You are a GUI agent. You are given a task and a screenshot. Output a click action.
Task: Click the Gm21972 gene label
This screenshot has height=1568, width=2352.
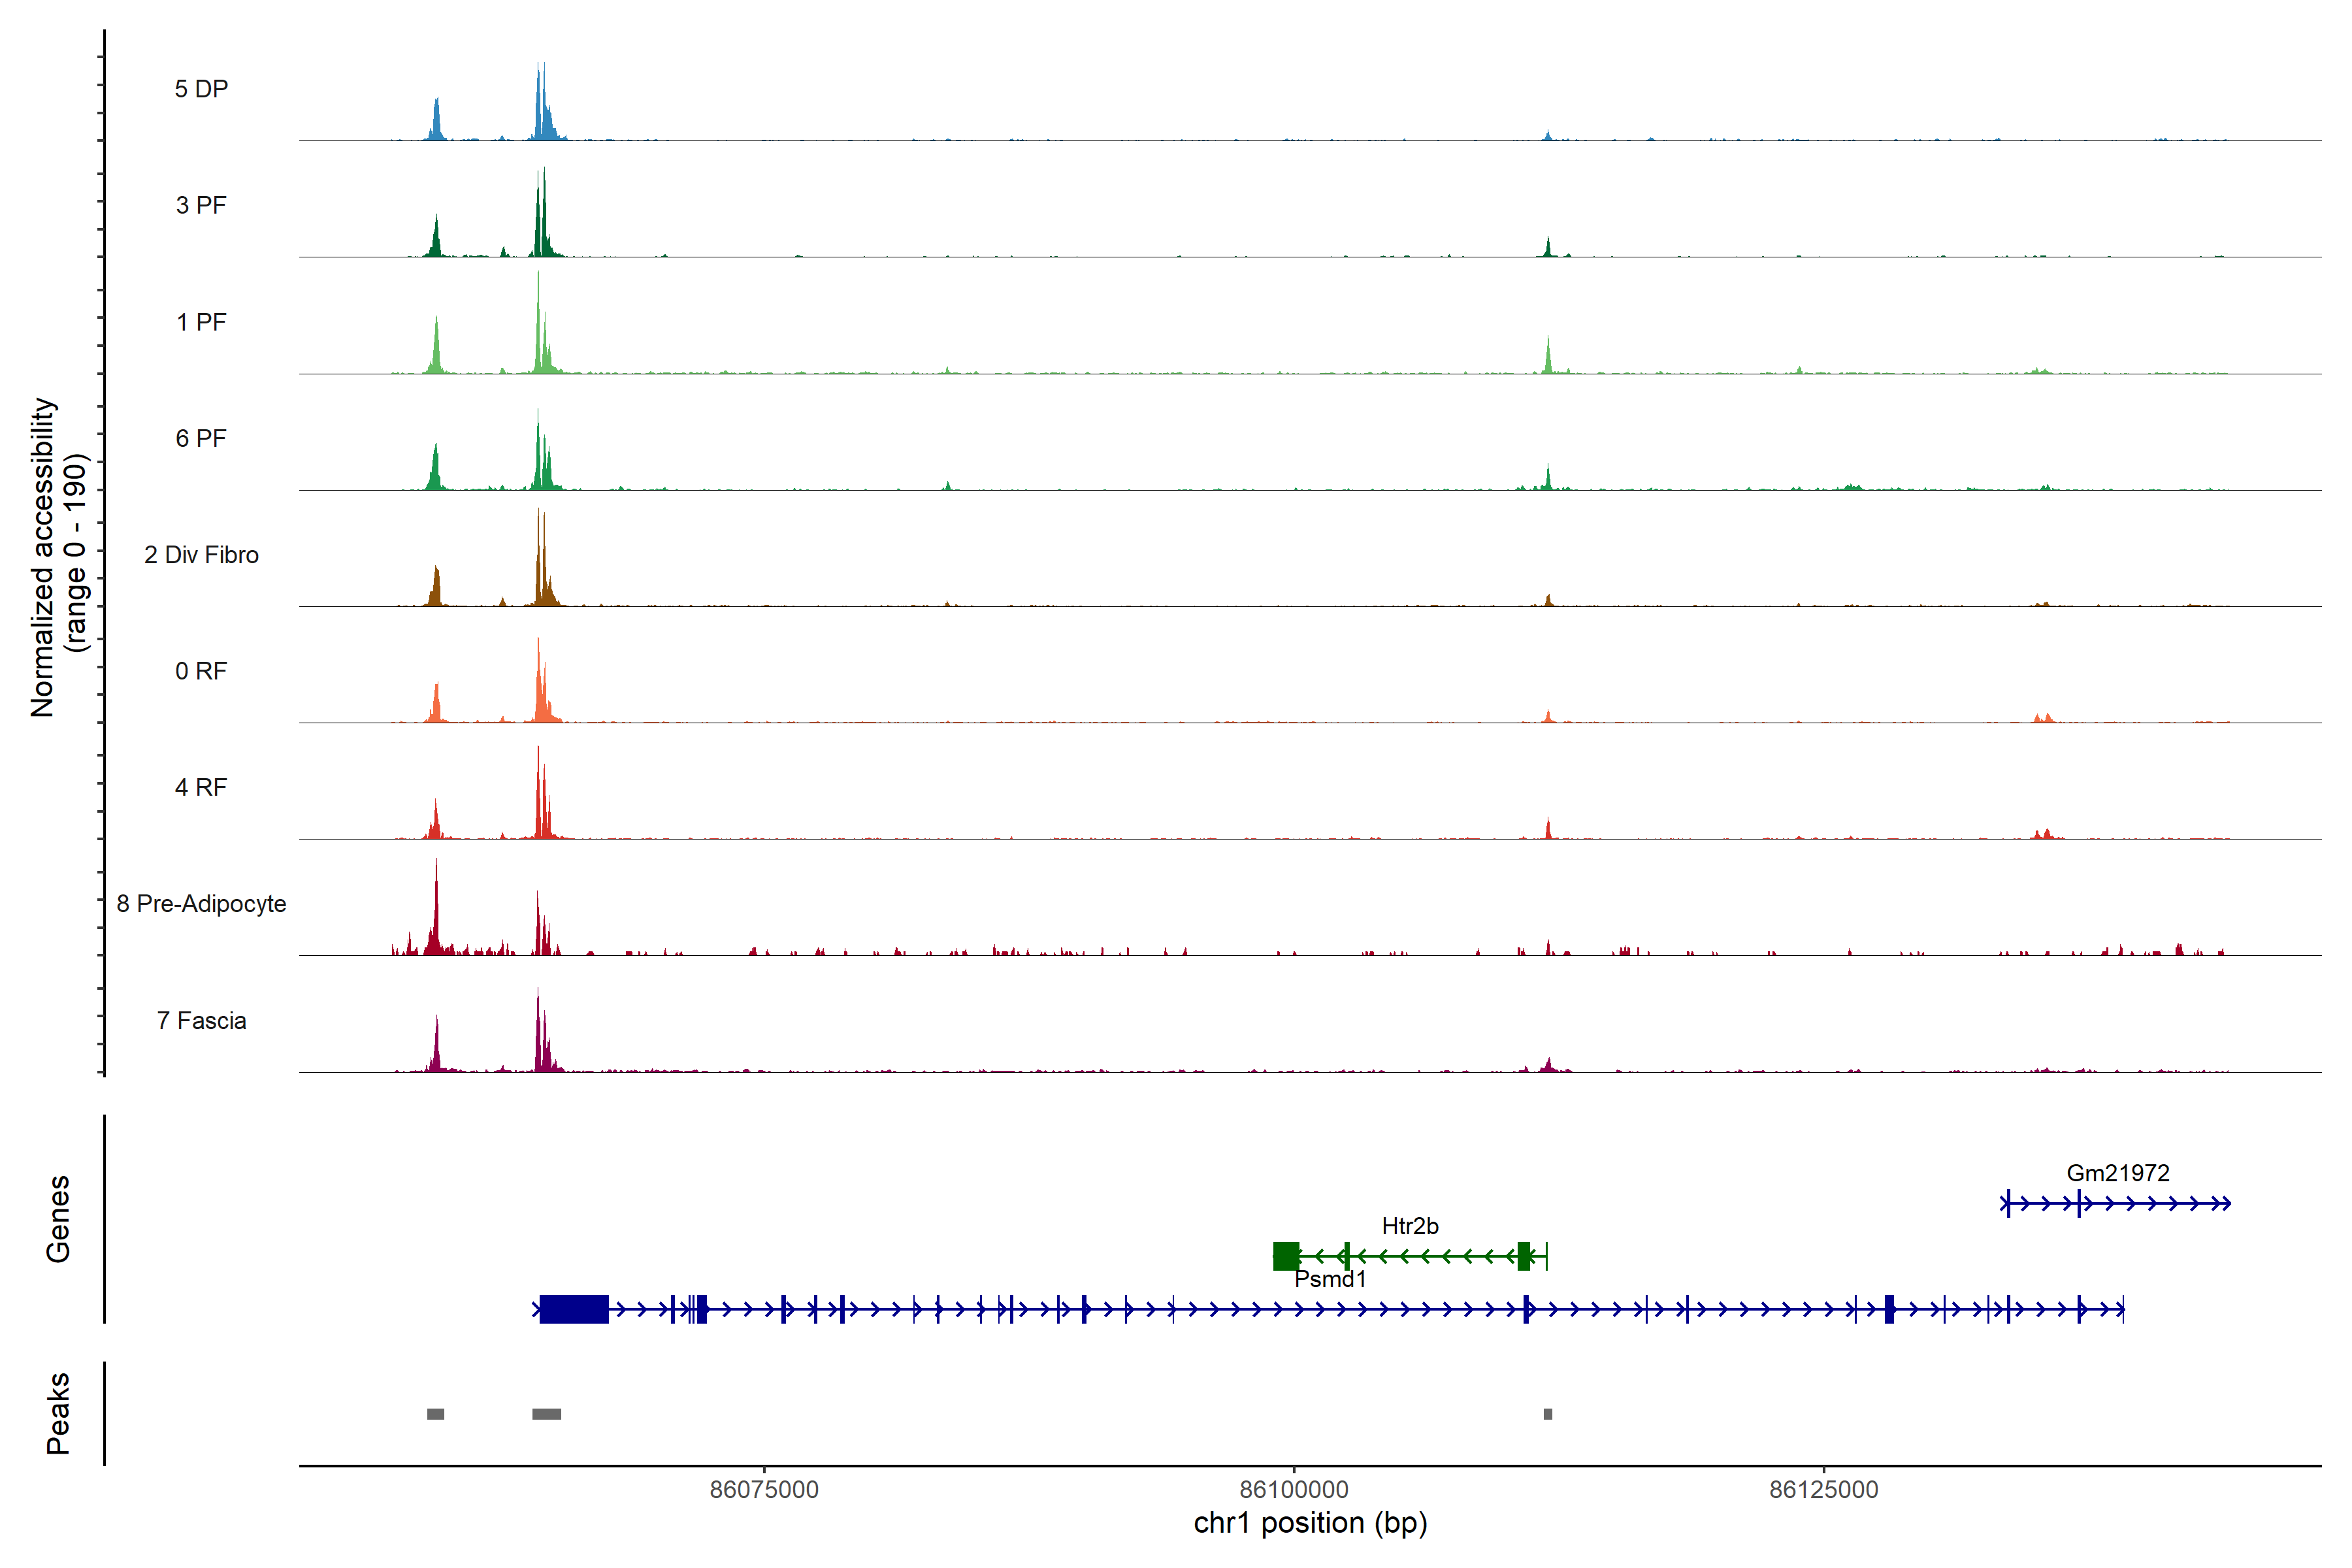[x=2118, y=1173]
